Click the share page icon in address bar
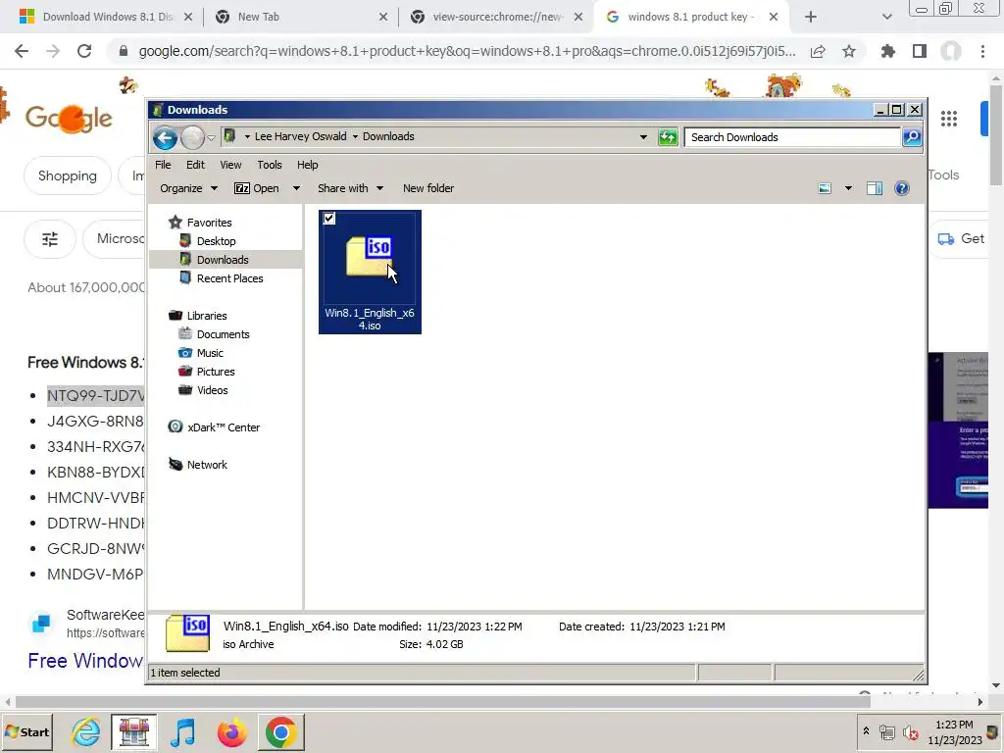The width and height of the screenshot is (1004, 753). 818,51
